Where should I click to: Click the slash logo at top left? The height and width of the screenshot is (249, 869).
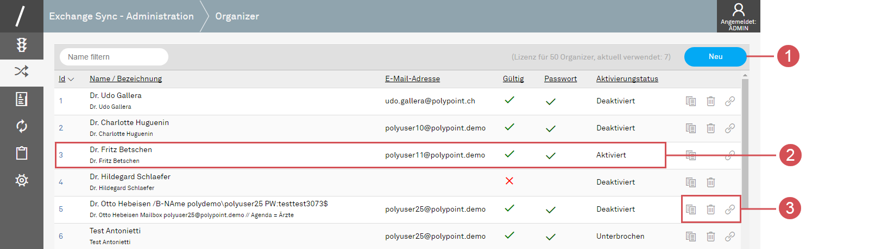click(x=21, y=15)
